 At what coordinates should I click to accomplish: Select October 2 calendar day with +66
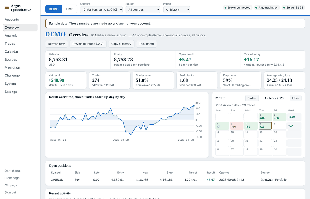coord(280,117)
